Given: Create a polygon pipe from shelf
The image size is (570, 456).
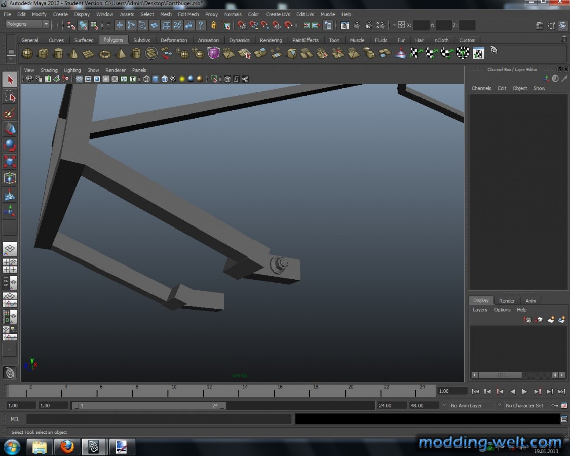Looking at the screenshot, I should 136,54.
